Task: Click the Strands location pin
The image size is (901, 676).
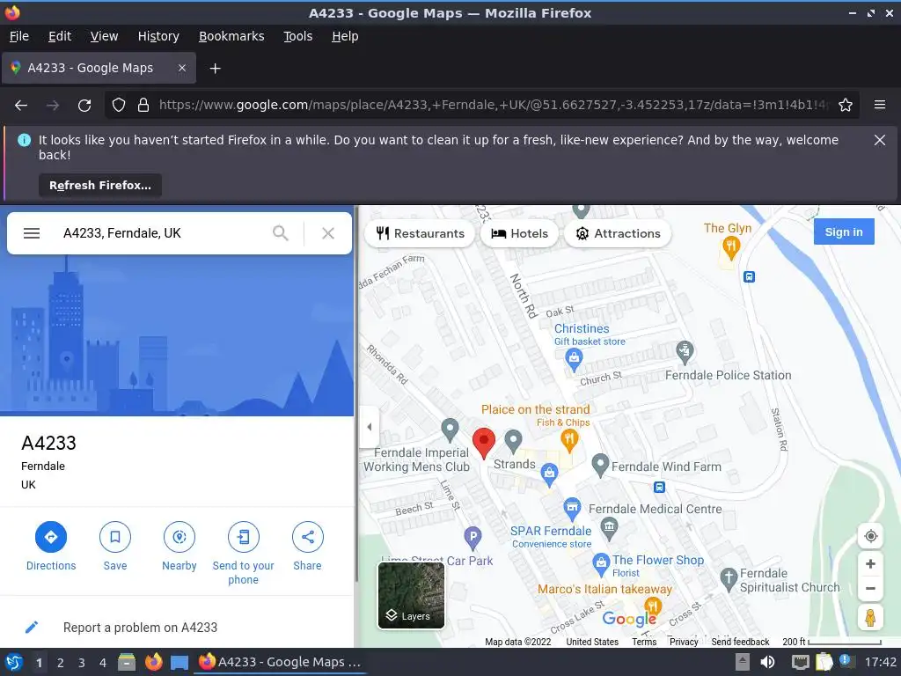Action: tap(513, 442)
